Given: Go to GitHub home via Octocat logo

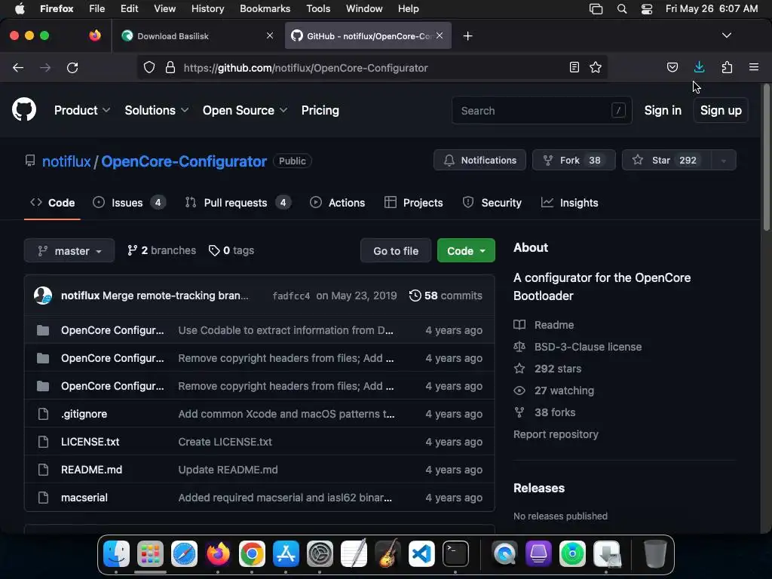Looking at the screenshot, I should click(x=24, y=109).
